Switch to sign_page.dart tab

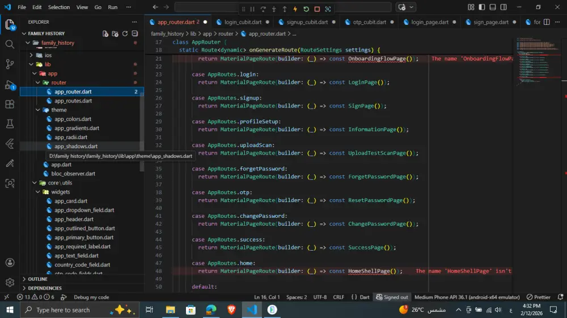coord(490,22)
